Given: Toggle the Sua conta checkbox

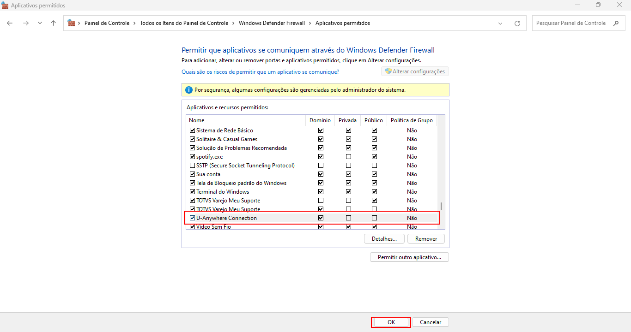Looking at the screenshot, I should tap(193, 174).
